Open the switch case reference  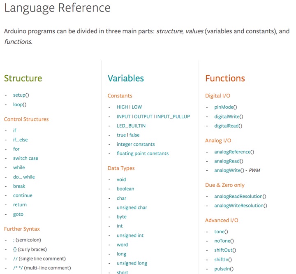pos(25,158)
